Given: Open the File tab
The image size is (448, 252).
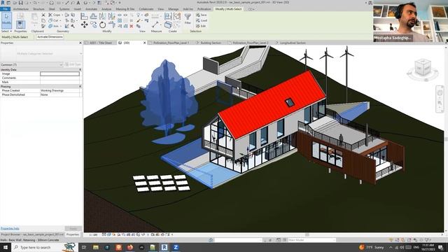Looking at the screenshot, I should point(5,9).
